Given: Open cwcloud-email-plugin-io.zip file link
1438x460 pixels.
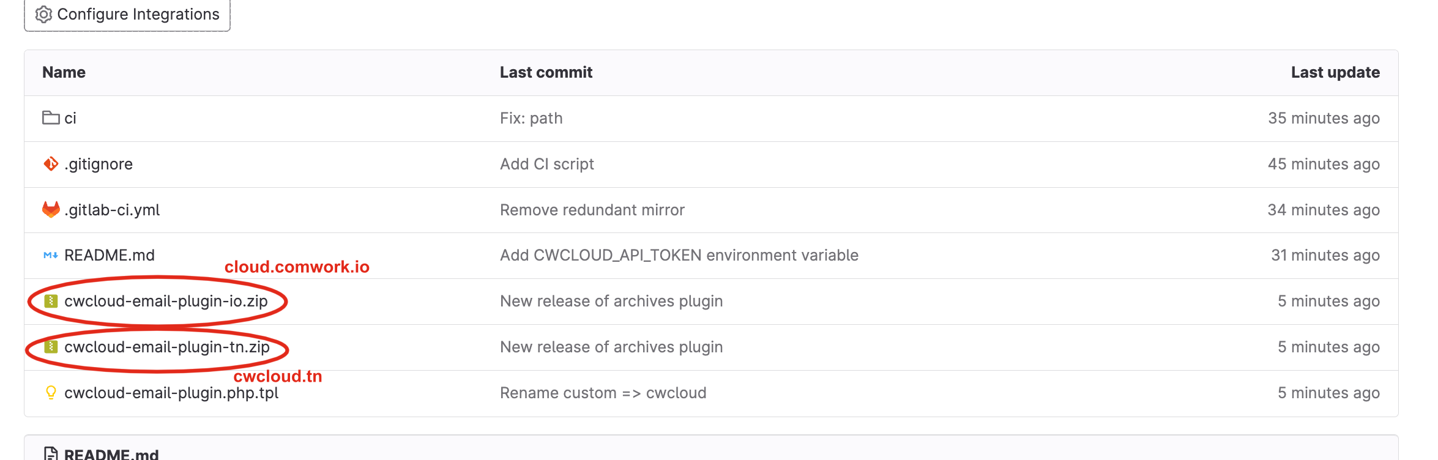Looking at the screenshot, I should pyautogui.click(x=166, y=301).
